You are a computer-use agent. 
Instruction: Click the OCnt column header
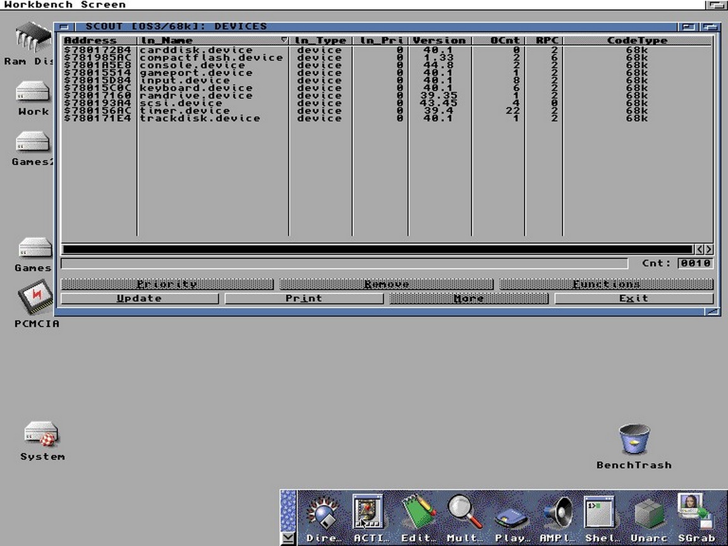[x=498, y=40]
